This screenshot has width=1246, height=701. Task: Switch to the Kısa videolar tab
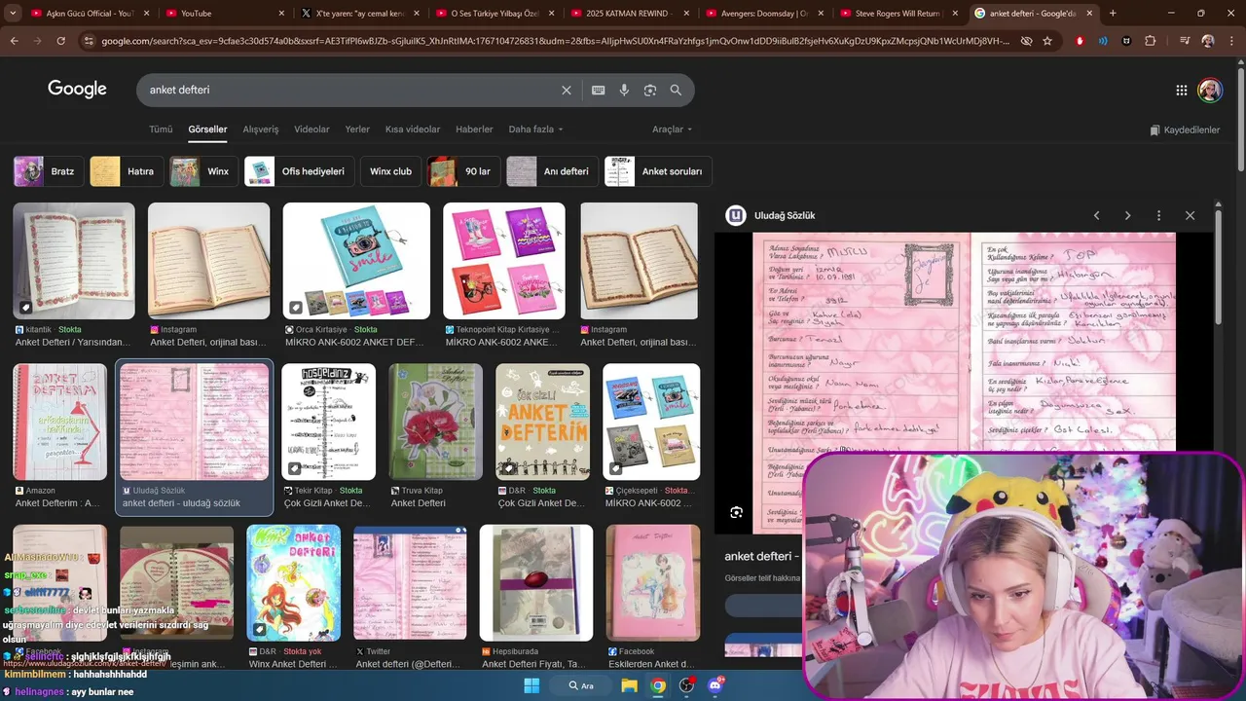(x=413, y=129)
